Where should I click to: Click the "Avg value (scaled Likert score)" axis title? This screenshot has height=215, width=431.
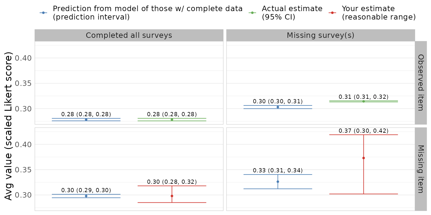point(10,126)
